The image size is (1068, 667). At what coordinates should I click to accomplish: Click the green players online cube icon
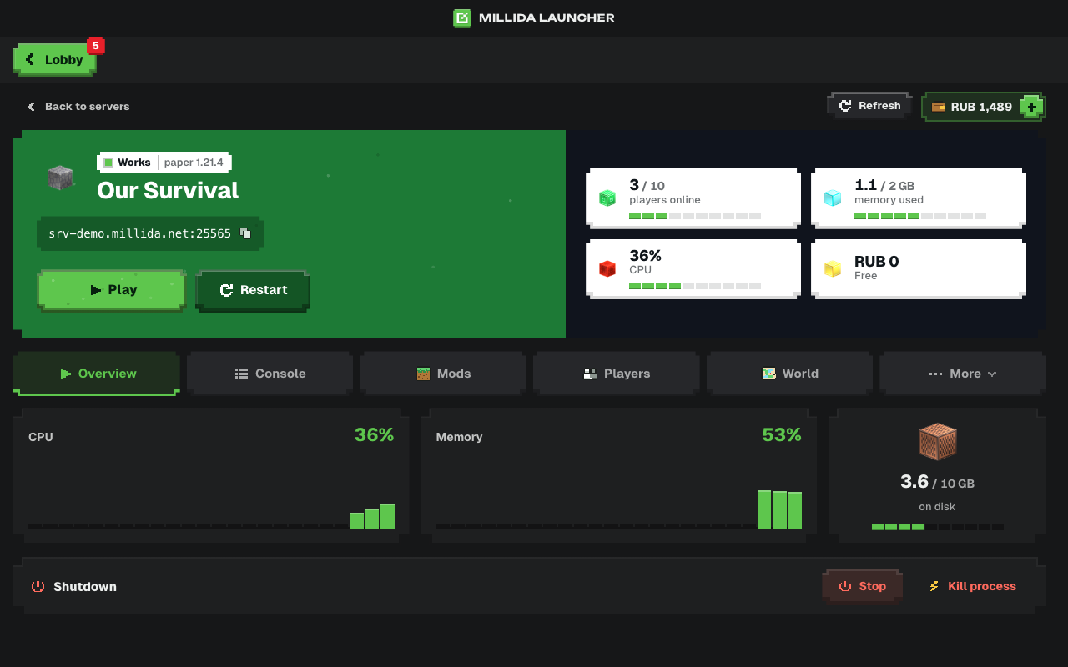click(607, 198)
